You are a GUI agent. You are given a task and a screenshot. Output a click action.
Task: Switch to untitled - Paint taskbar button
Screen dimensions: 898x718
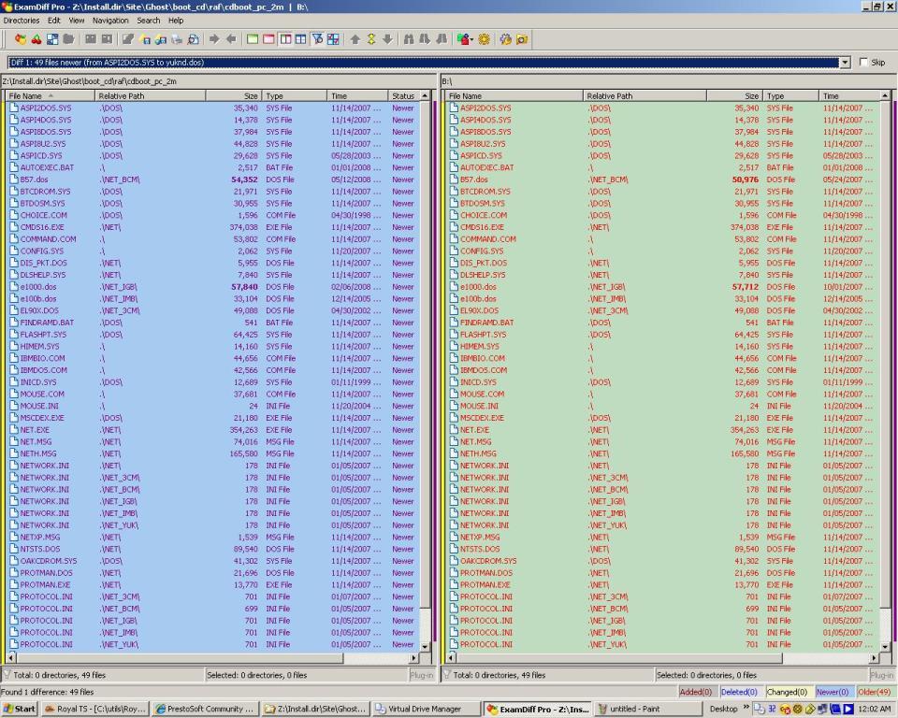coord(647,709)
